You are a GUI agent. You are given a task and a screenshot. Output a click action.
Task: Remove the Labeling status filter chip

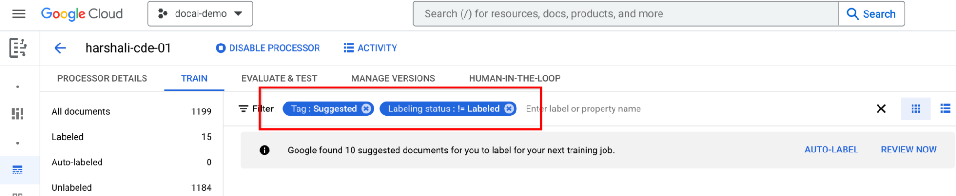(509, 109)
